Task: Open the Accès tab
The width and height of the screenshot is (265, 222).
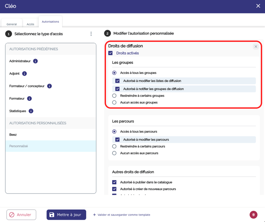Action: click(30, 24)
